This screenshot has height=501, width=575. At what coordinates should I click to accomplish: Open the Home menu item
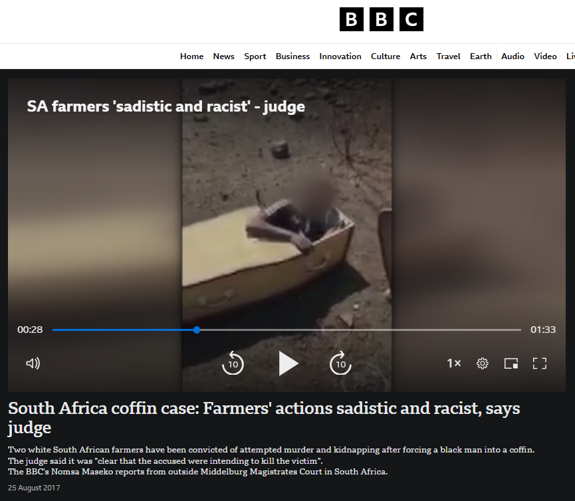pos(192,56)
